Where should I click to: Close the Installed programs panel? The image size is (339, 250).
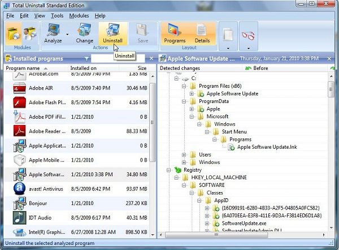(x=151, y=59)
